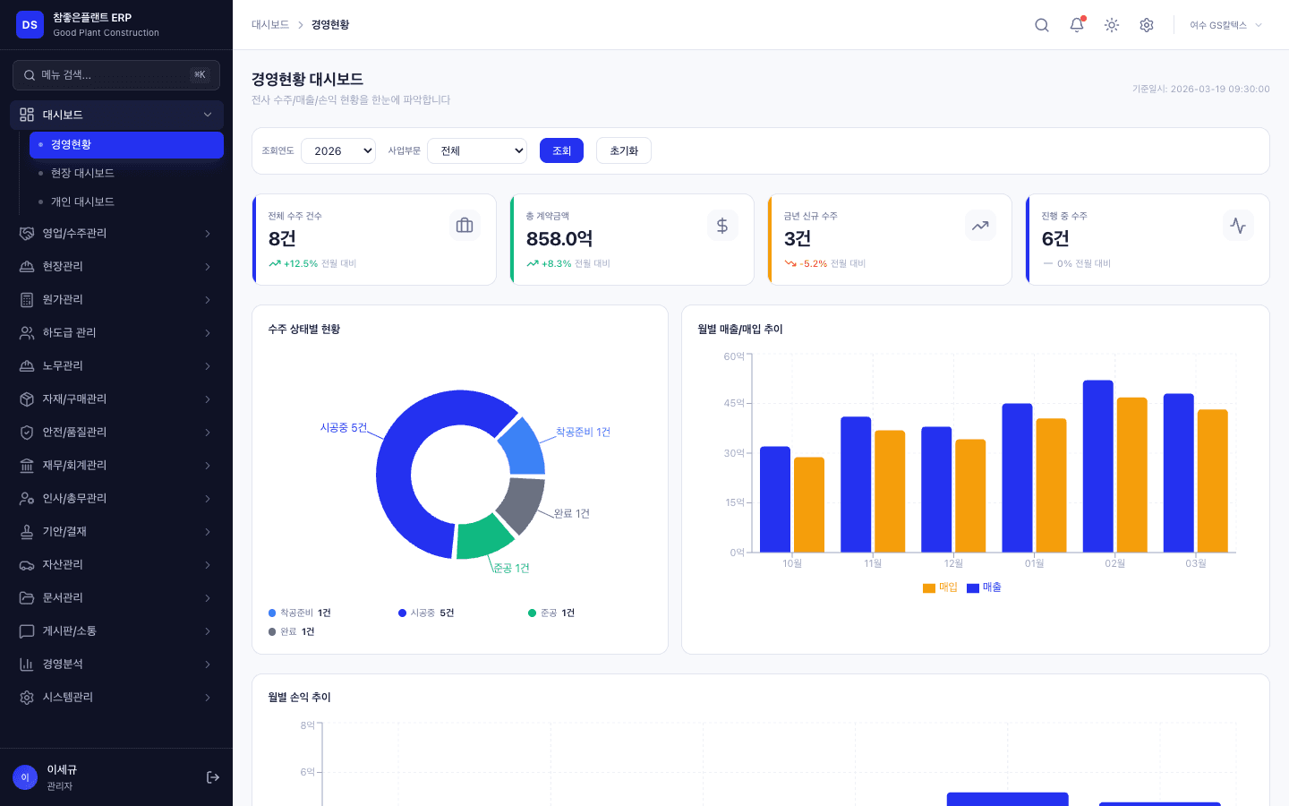
Task: Click the 조회 search button
Action: point(561,150)
